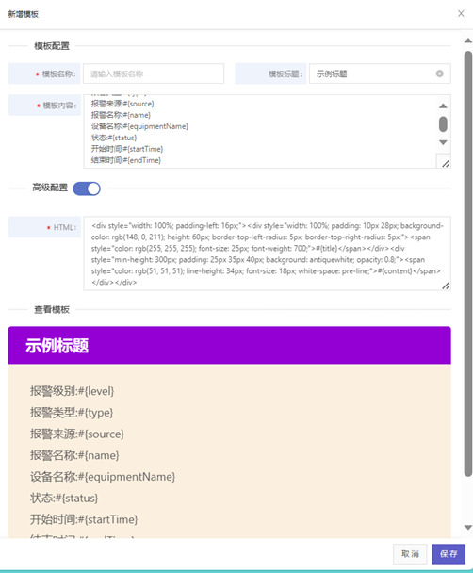Click the resize handle of the HTML textarea
Image resolution: width=473 pixels, height=573 pixels.
tap(446, 286)
